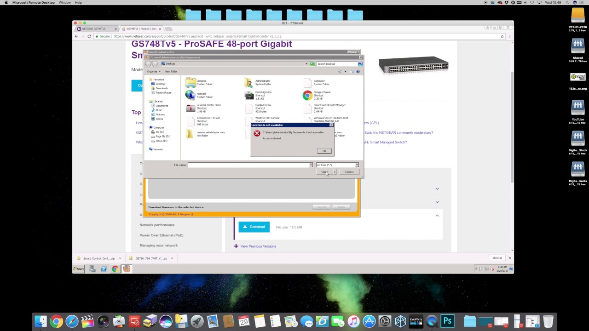The image size is (589, 331).
Task: Select the Computer system folder icon
Action: 307,82
